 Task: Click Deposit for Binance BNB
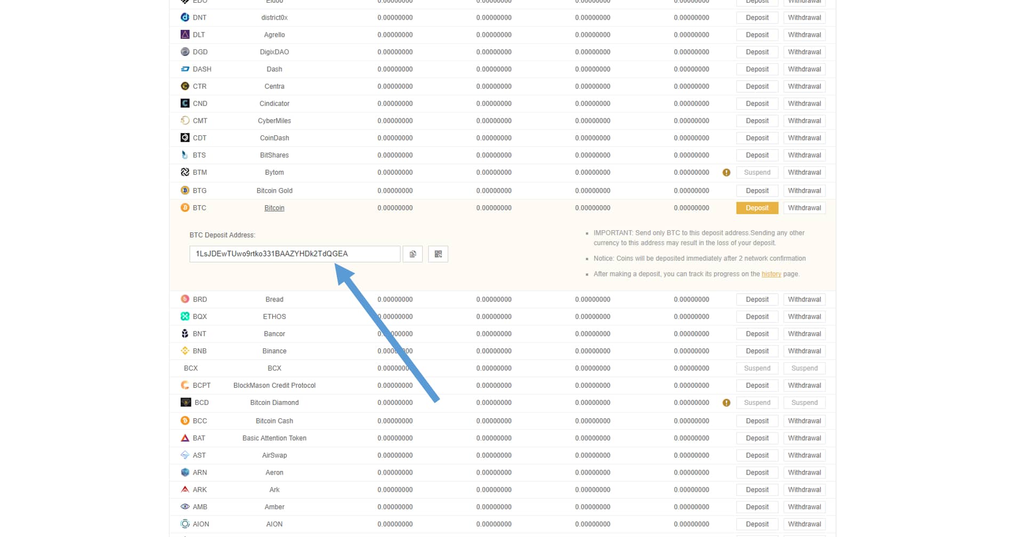757,351
